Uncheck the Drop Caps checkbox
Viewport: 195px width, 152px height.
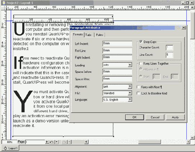point(141,42)
